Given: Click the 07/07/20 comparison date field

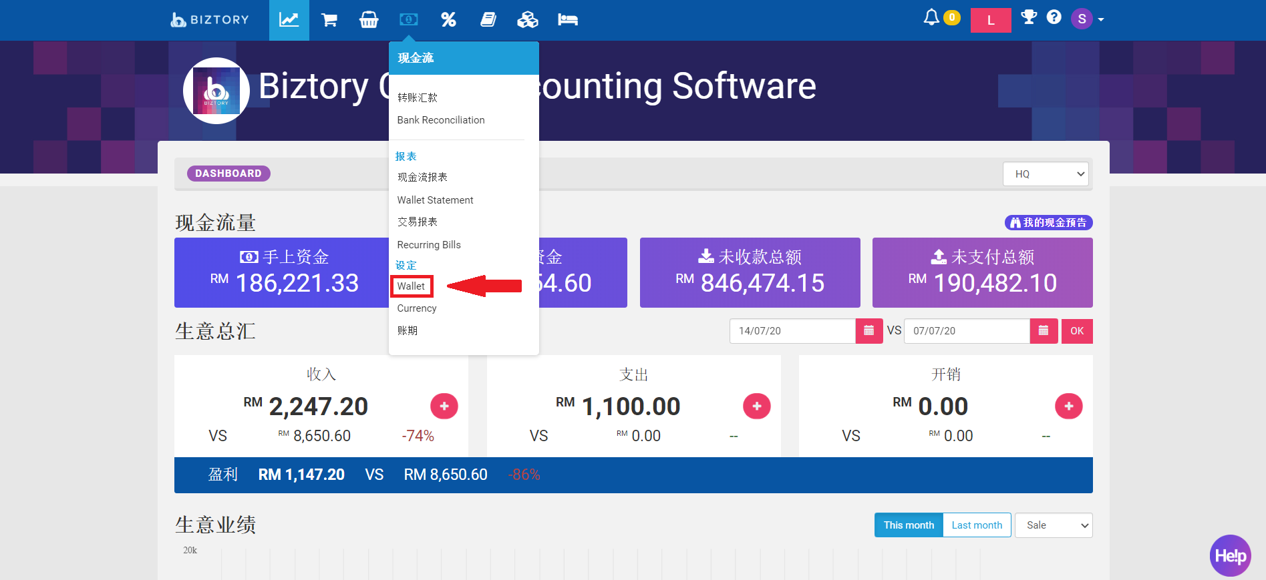Looking at the screenshot, I should tap(967, 331).
